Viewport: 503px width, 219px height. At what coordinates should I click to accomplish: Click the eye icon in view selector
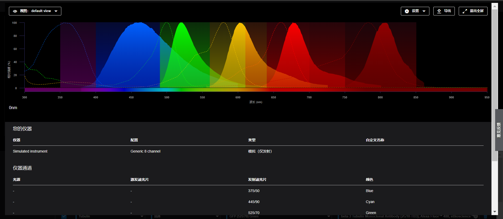(15, 11)
